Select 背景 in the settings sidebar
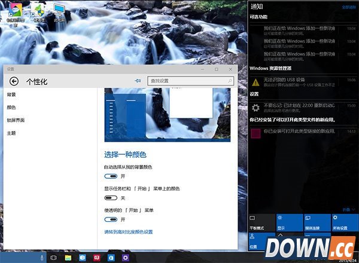This screenshot has width=359, height=263. coord(11,94)
